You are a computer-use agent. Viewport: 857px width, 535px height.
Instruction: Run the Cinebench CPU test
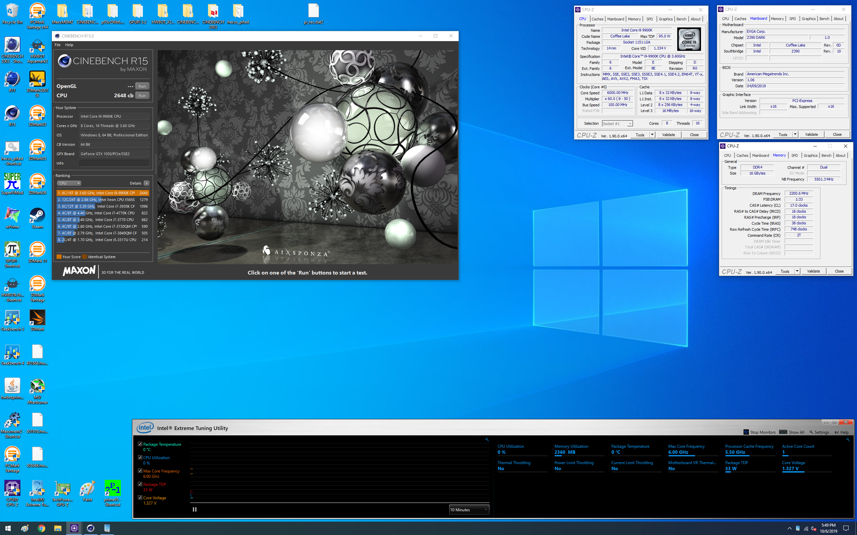142,96
